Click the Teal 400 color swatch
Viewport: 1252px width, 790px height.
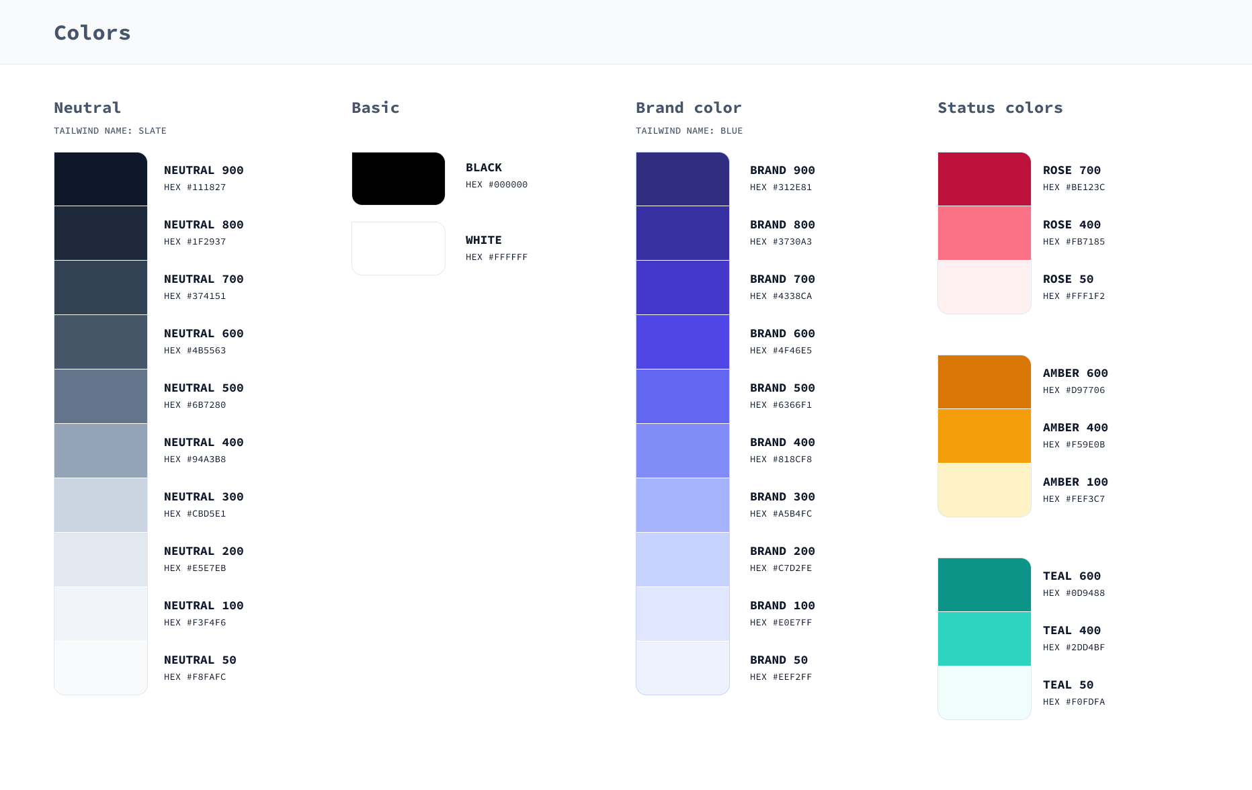[985, 639]
